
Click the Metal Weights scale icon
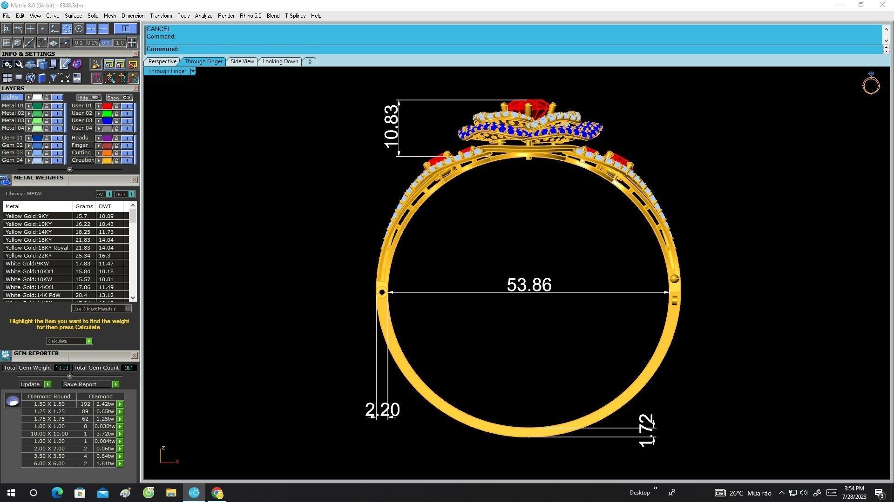6,180
